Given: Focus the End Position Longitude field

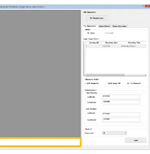Looking at the screenshot, I should 121,120.
